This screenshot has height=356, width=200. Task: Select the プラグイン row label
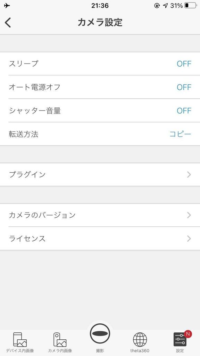click(x=27, y=175)
